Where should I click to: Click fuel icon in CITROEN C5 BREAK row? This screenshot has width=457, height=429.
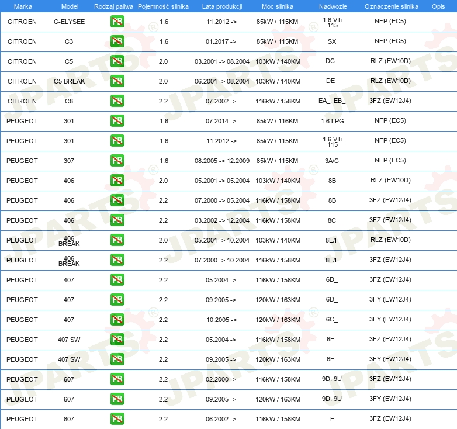pyautogui.click(x=117, y=81)
